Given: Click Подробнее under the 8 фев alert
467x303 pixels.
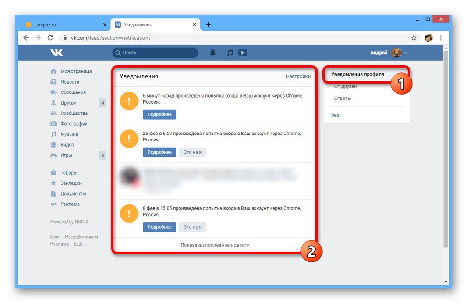Looking at the screenshot, I should (159, 227).
